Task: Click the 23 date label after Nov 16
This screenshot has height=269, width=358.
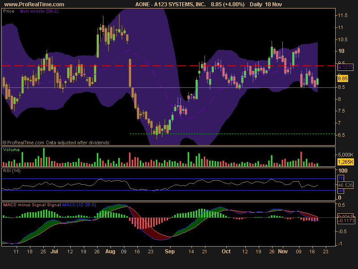Action: pyautogui.click(x=325, y=252)
